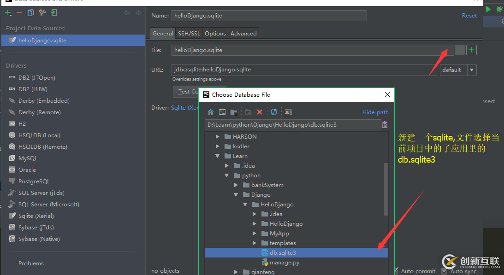
Task: Refresh the file tree in Choose Database File
Action: [273, 112]
